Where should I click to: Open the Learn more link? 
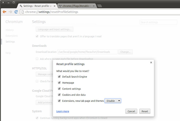(62, 111)
